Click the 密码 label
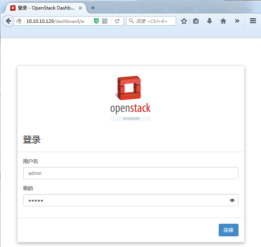The image size is (261, 247). (x=28, y=188)
